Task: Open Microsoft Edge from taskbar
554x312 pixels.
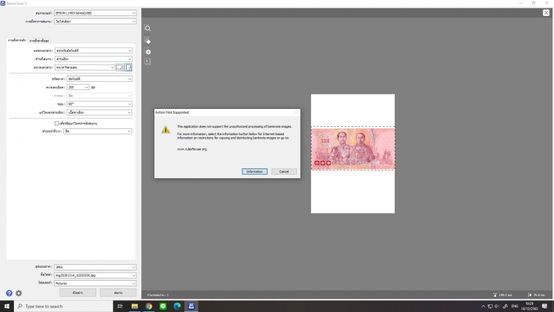Action: point(177,306)
